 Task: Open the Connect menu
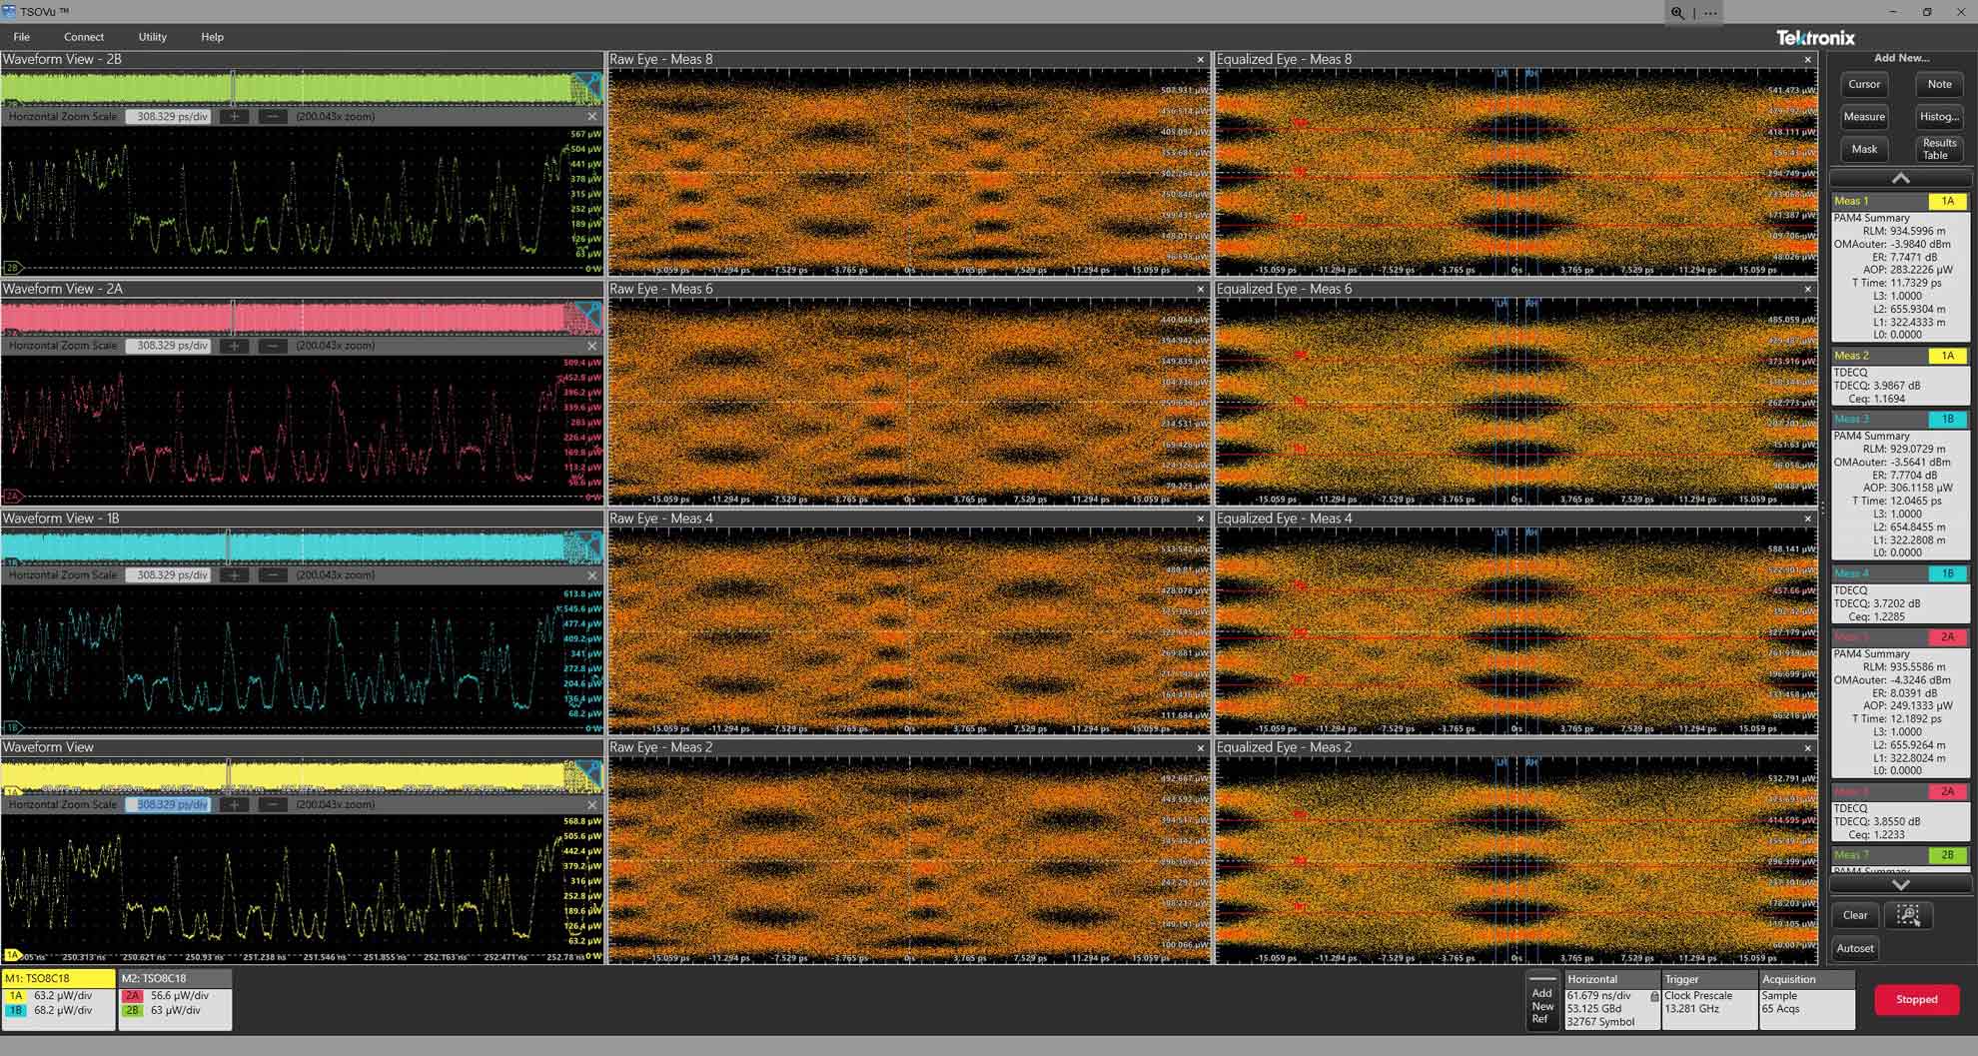click(x=84, y=37)
